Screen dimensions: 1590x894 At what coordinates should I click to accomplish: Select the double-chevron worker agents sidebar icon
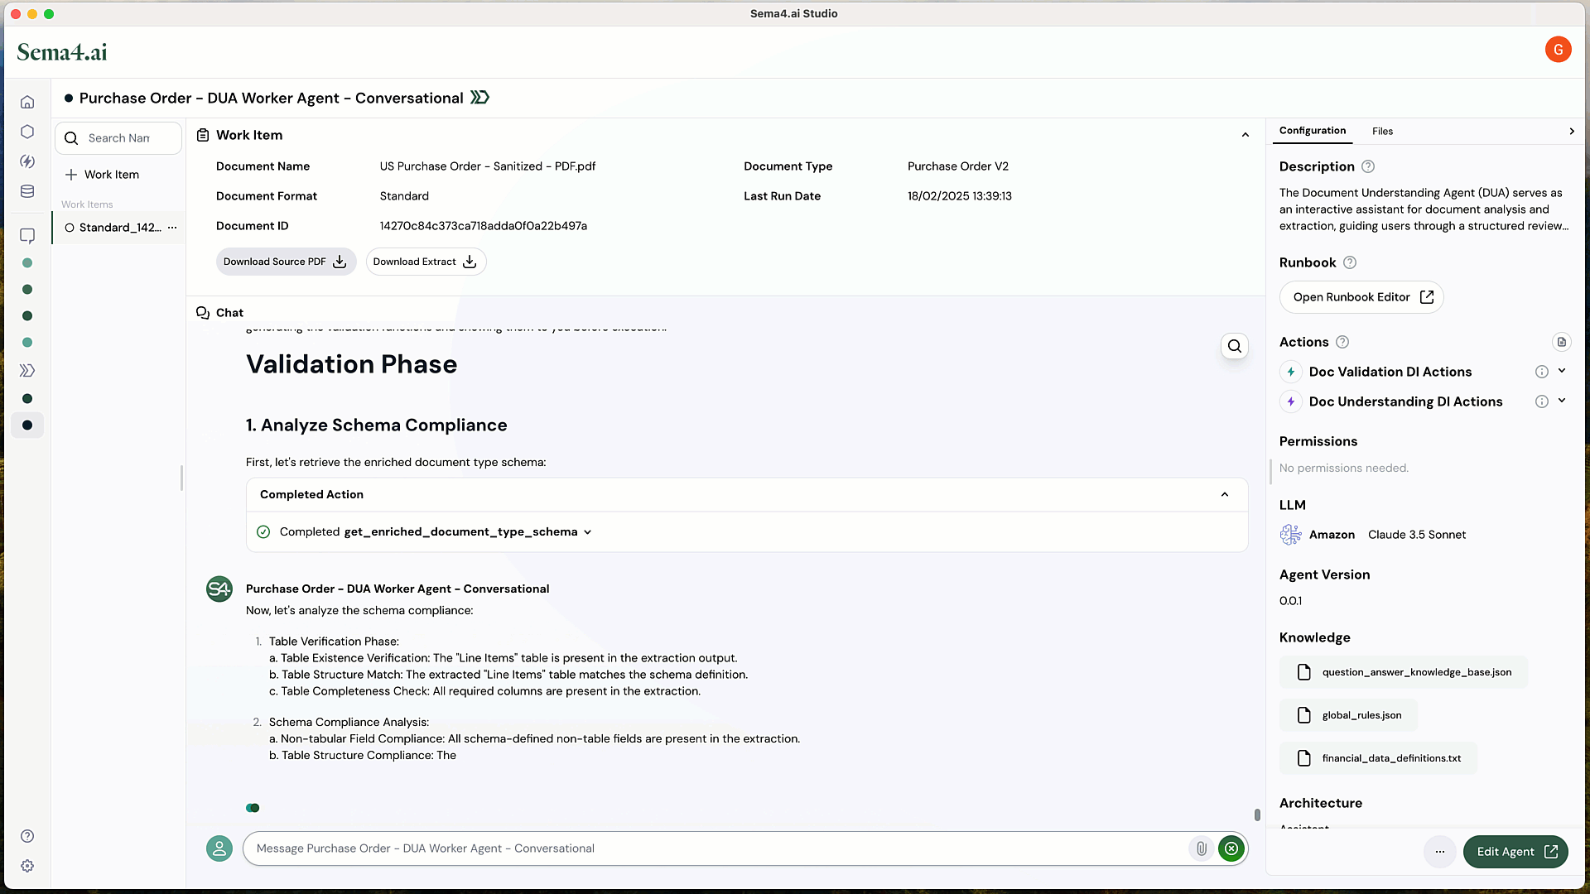27,371
